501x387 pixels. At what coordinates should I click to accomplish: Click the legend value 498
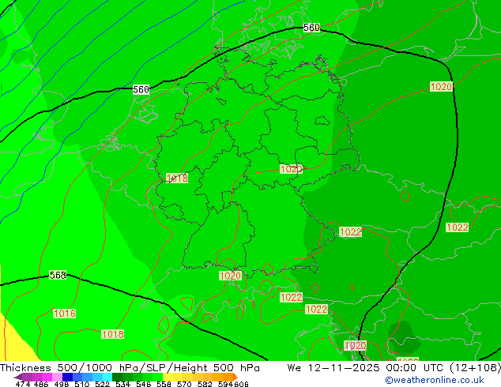point(62,384)
